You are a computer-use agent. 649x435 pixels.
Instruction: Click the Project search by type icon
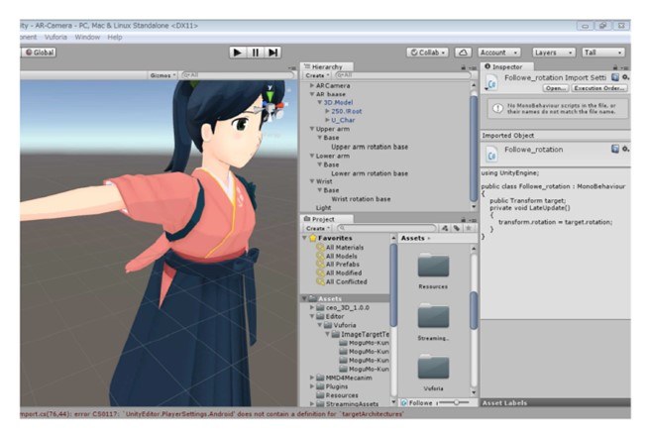coord(445,228)
